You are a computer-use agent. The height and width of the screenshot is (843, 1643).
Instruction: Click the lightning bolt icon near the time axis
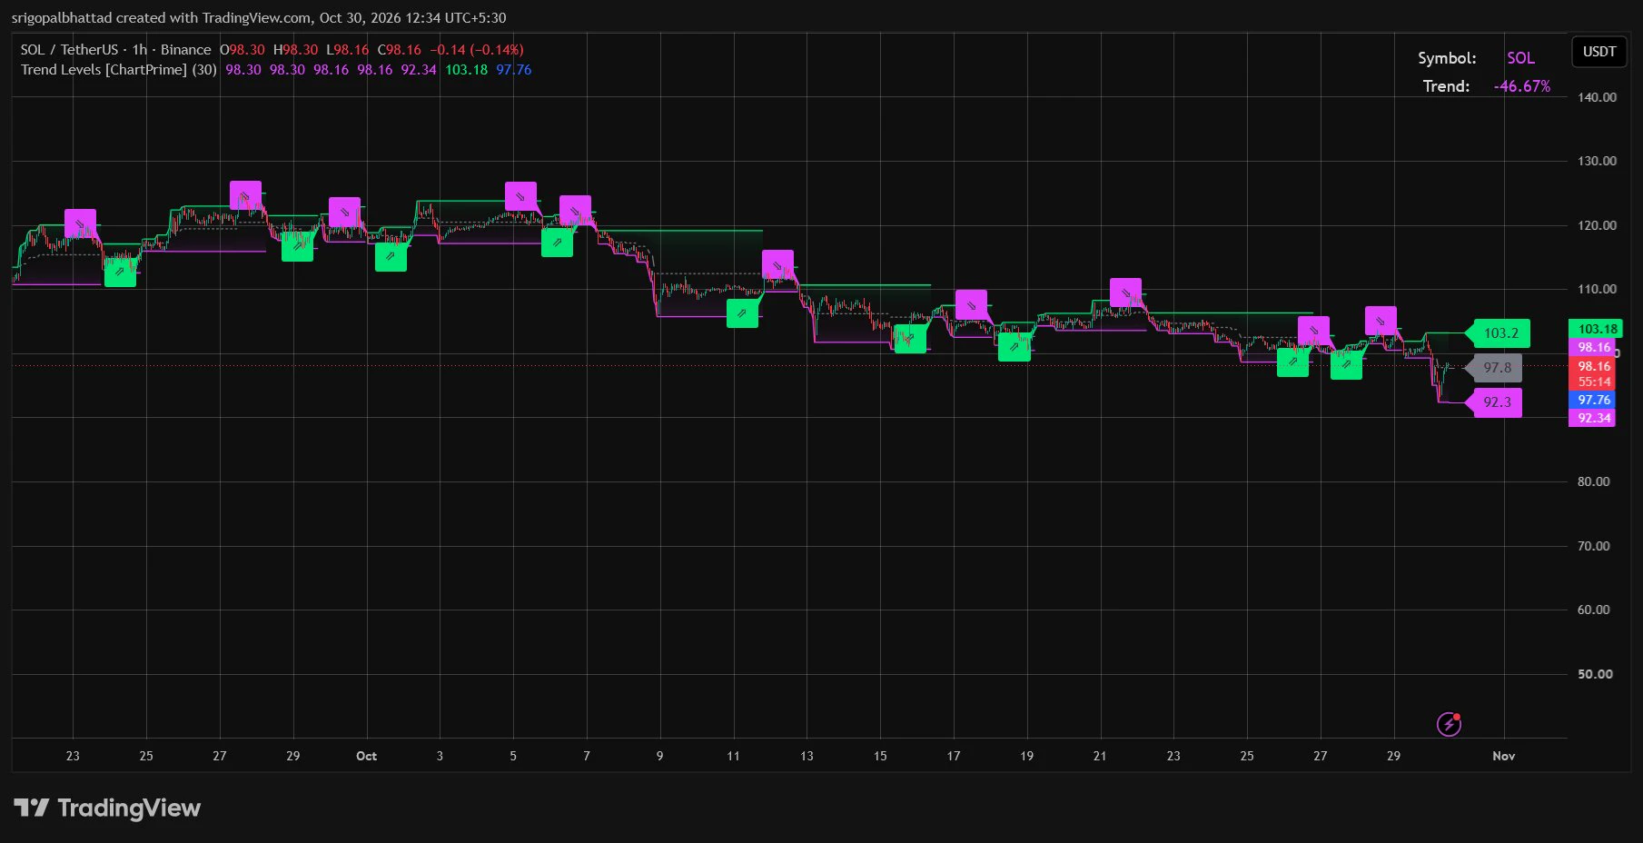[x=1449, y=724]
